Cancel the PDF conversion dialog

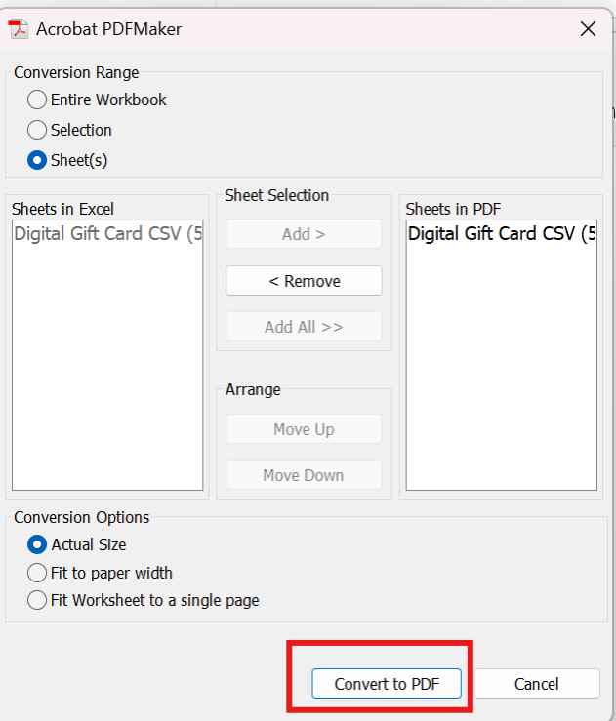(537, 684)
